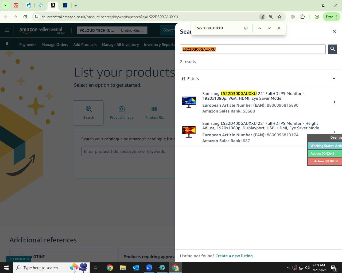
Task: Open the Inventory Reports menu item
Action: pos(160,45)
